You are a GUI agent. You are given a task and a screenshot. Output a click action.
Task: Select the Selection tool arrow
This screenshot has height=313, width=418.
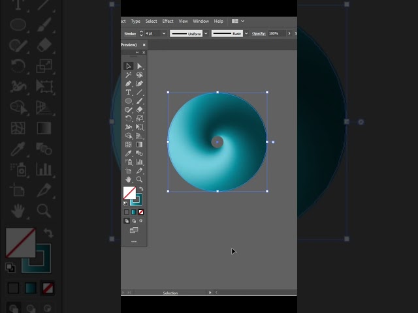click(x=129, y=66)
